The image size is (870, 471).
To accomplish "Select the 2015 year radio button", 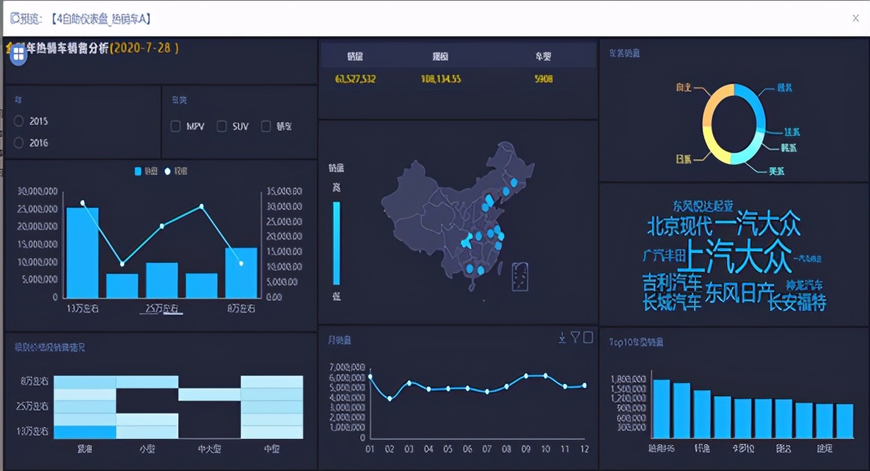I will tap(19, 121).
